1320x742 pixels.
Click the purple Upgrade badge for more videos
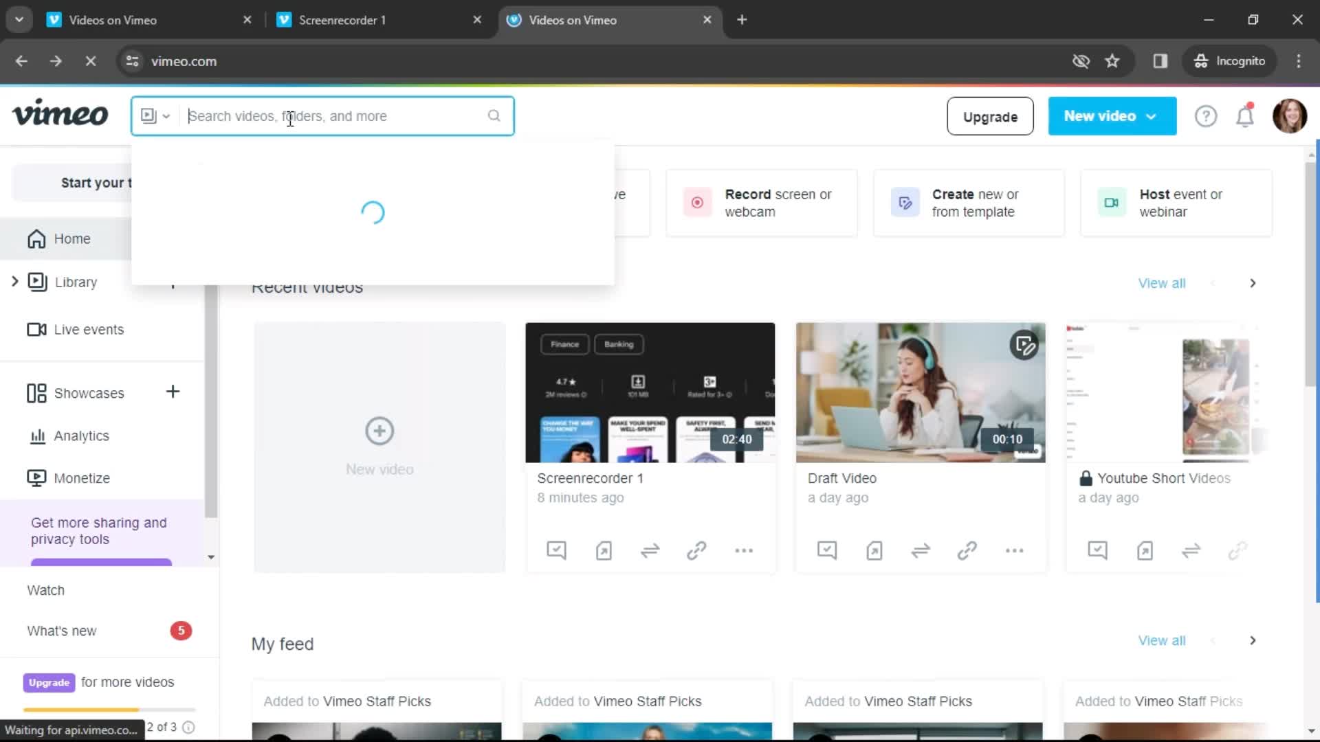pos(49,682)
